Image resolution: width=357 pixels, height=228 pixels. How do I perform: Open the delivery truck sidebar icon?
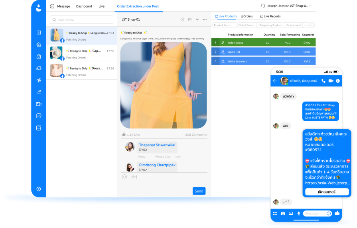tap(39, 68)
